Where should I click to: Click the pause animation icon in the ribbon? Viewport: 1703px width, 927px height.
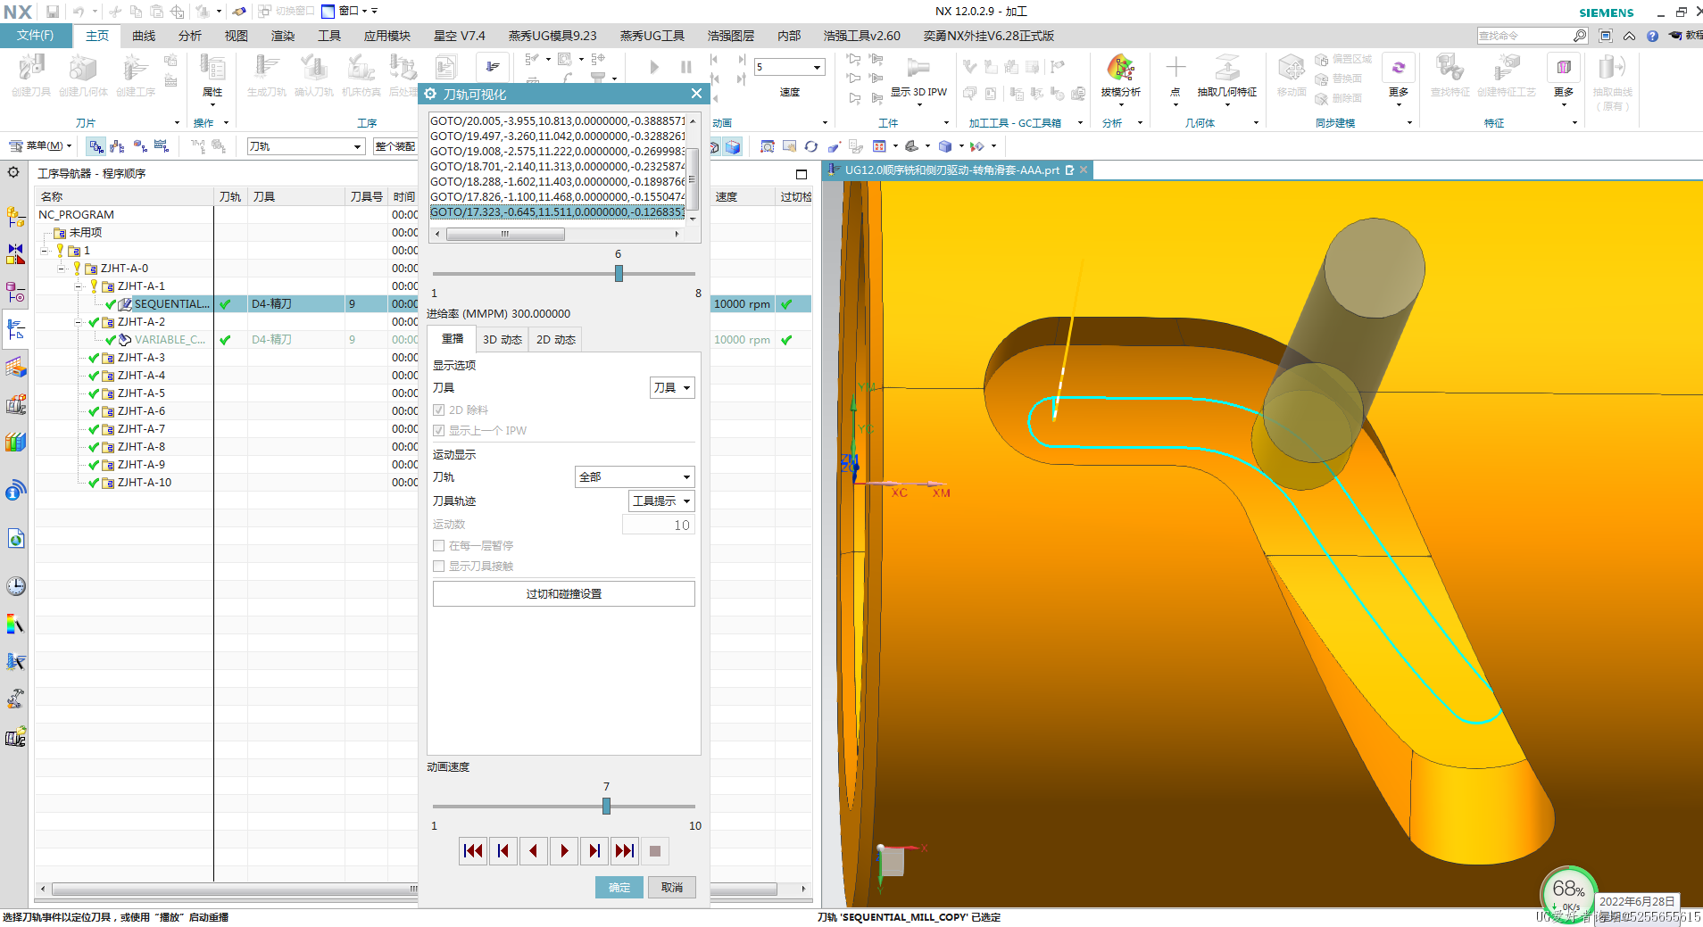click(686, 67)
